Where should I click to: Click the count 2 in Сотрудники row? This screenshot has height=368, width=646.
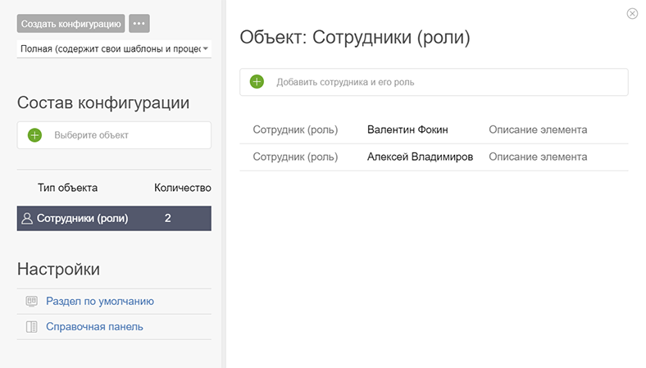[168, 218]
